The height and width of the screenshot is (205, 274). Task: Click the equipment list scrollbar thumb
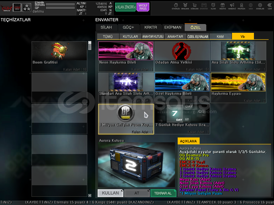click(x=90, y=47)
